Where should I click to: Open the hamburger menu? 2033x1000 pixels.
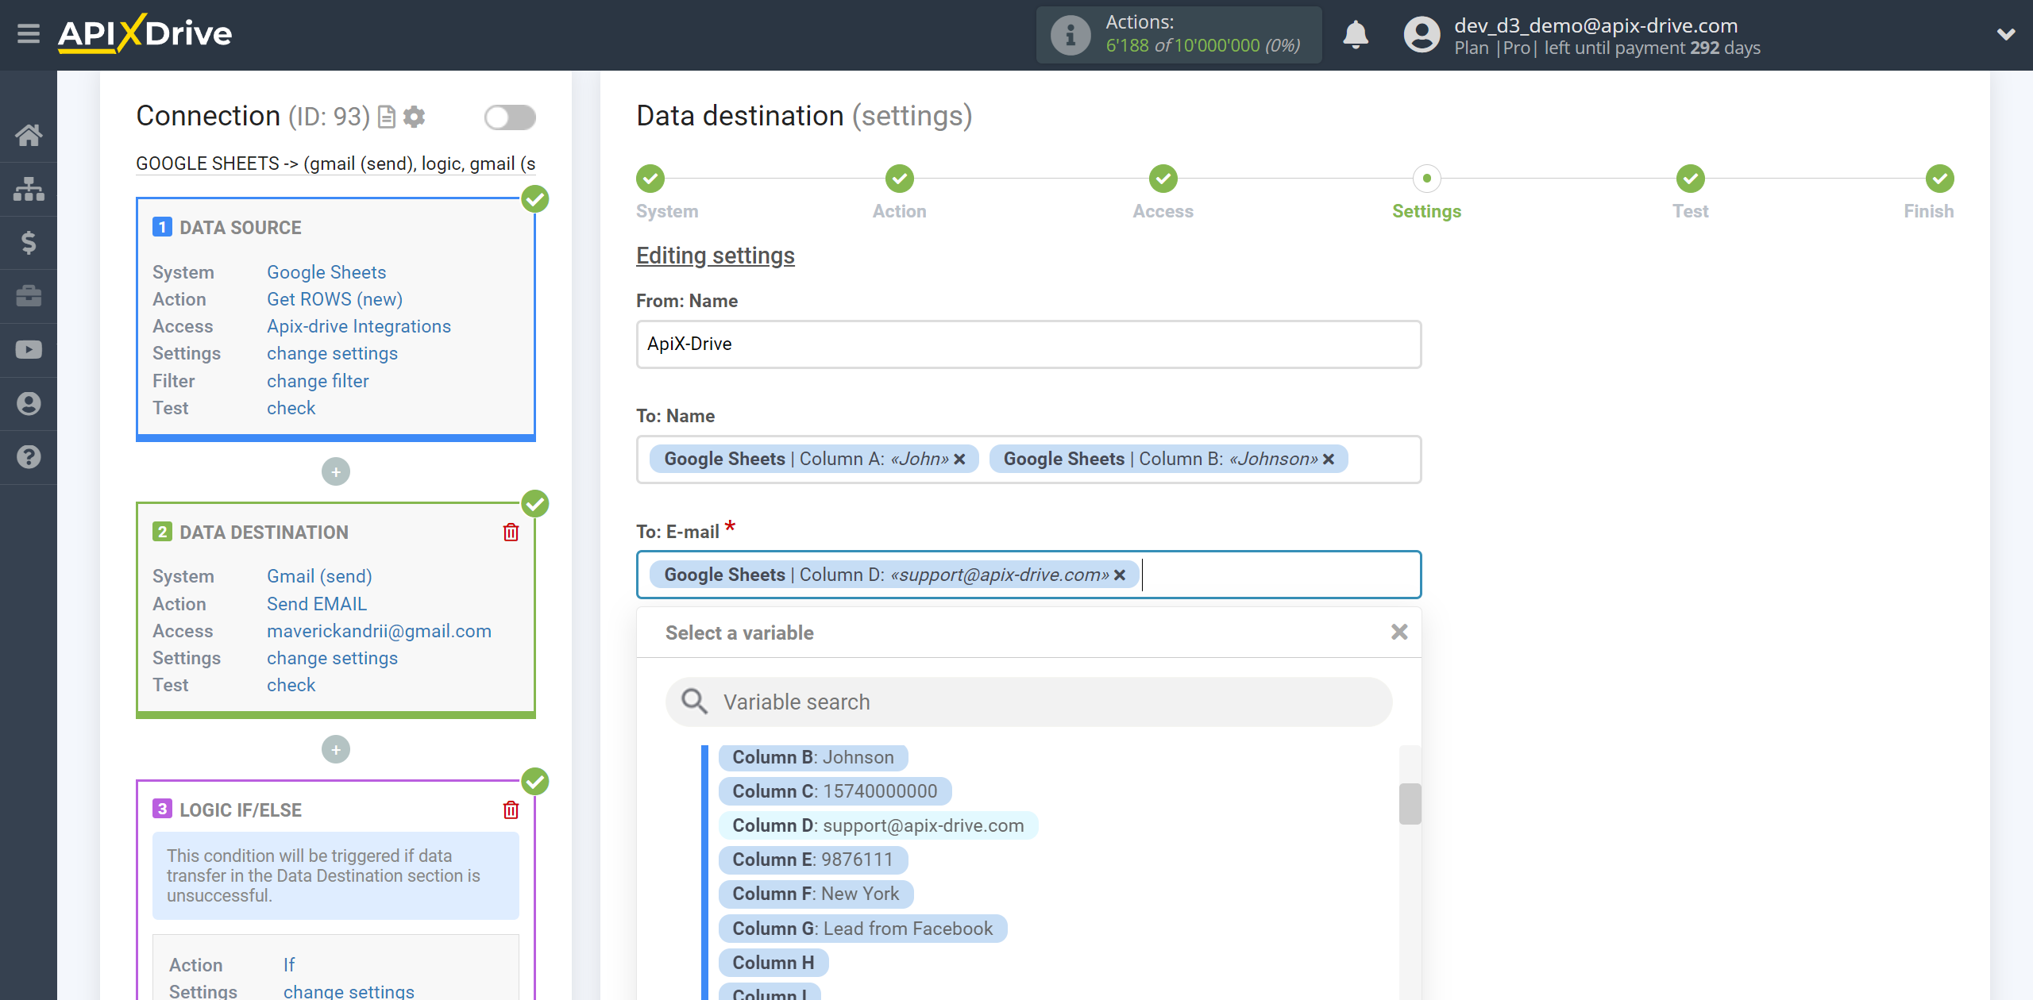pyautogui.click(x=29, y=34)
